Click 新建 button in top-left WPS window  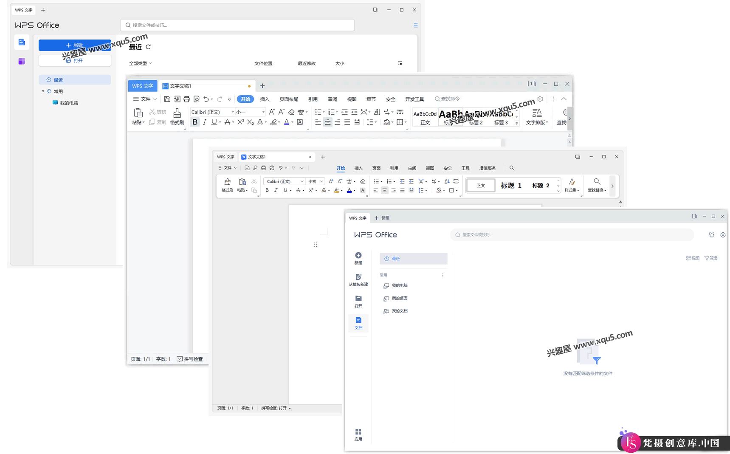[x=75, y=45]
